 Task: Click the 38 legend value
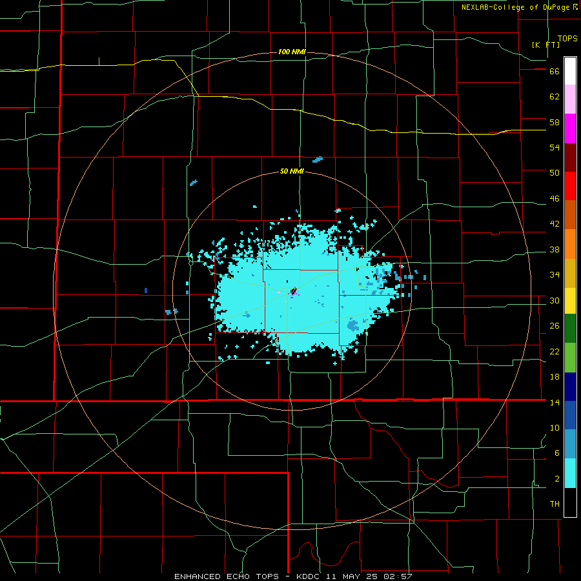click(x=555, y=250)
